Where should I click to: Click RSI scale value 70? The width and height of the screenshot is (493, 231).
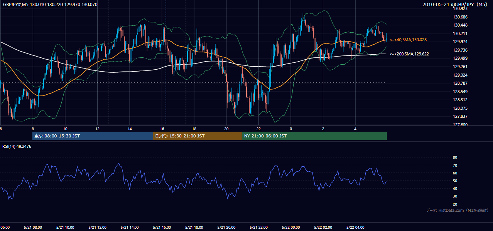click(455, 165)
